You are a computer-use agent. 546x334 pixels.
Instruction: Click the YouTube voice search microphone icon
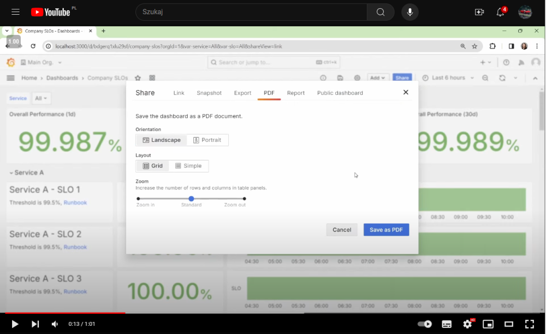pyautogui.click(x=410, y=12)
